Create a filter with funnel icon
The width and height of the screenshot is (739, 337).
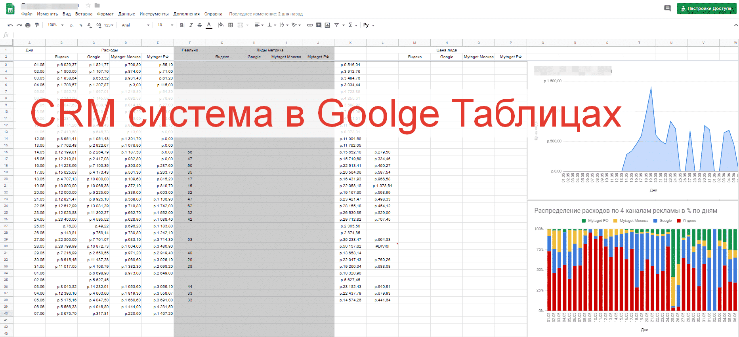click(x=336, y=25)
